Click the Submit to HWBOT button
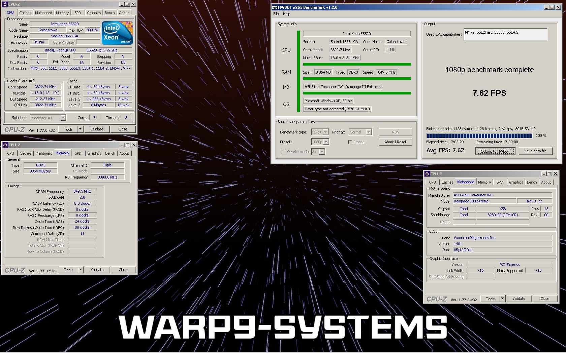 495,151
